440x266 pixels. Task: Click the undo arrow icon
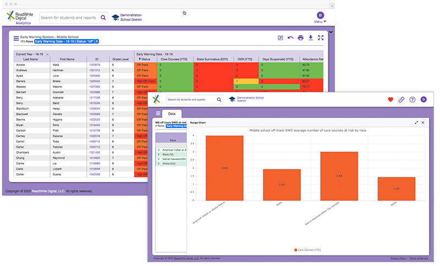pos(290,38)
